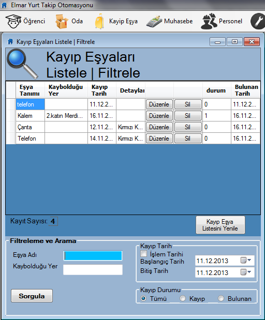Click Düzenle in the Kalem row
Screen dimensions: 265x320
coord(159,116)
